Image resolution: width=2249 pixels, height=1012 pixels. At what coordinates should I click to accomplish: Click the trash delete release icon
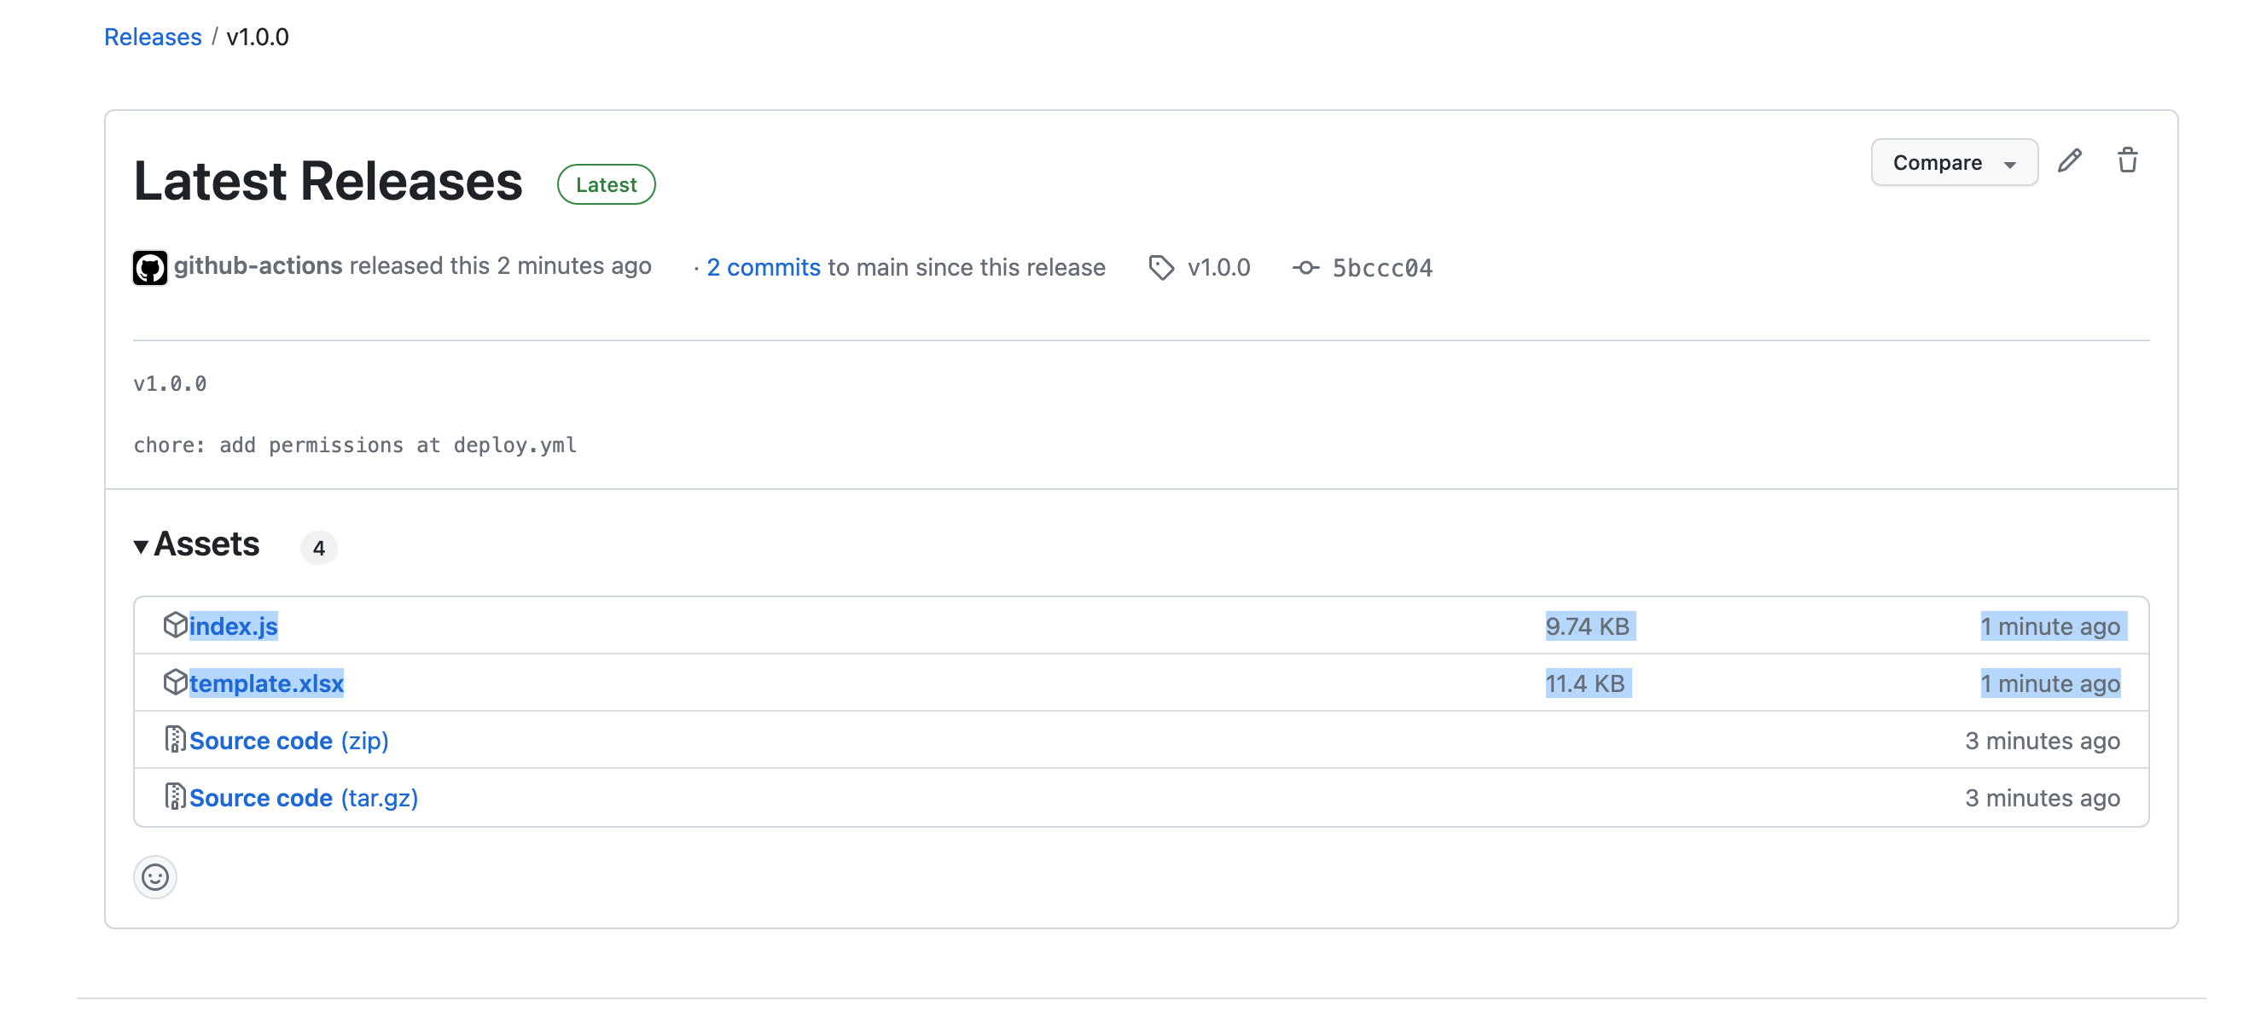(2127, 161)
